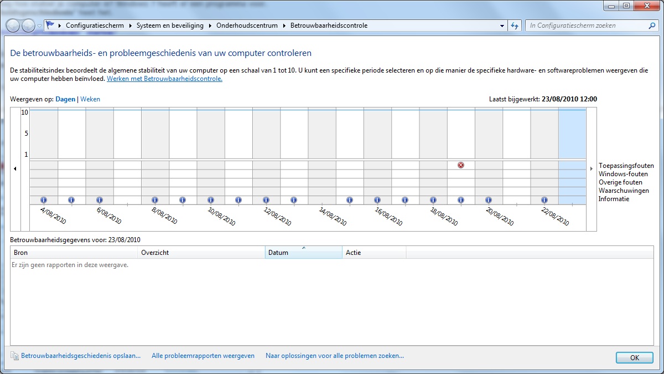This screenshot has height=374, width=664.
Task: Click the information icon for 16/08/2010
Action: 377,200
